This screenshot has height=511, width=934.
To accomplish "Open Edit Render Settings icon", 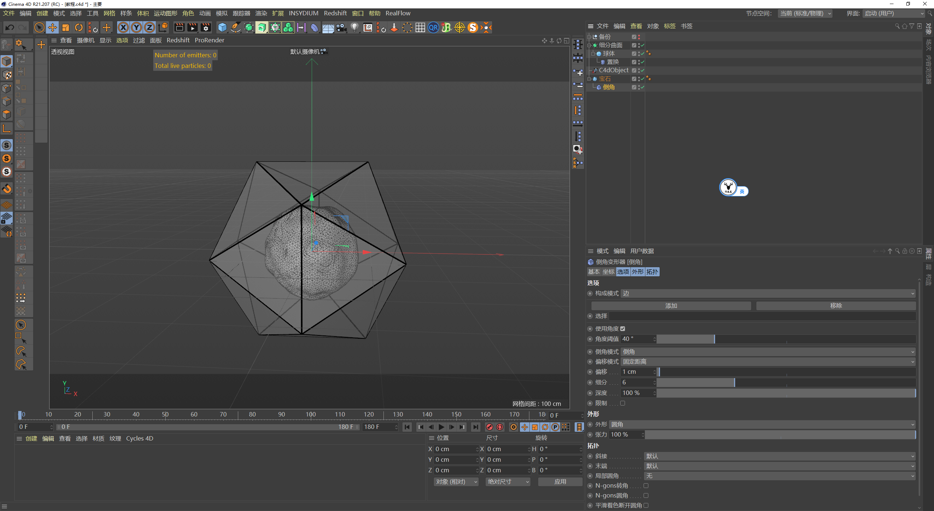I will click(206, 27).
